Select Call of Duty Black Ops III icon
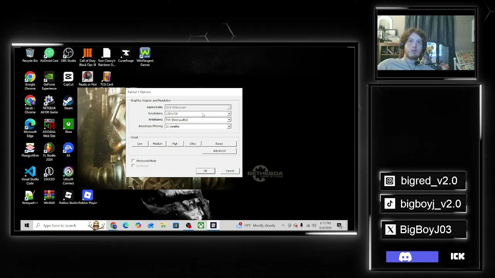 point(87,57)
